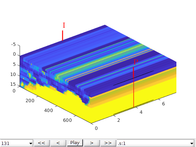The image size is (196, 147).
Task: Click horizontal axis tick label 6
Action: click(163, 104)
